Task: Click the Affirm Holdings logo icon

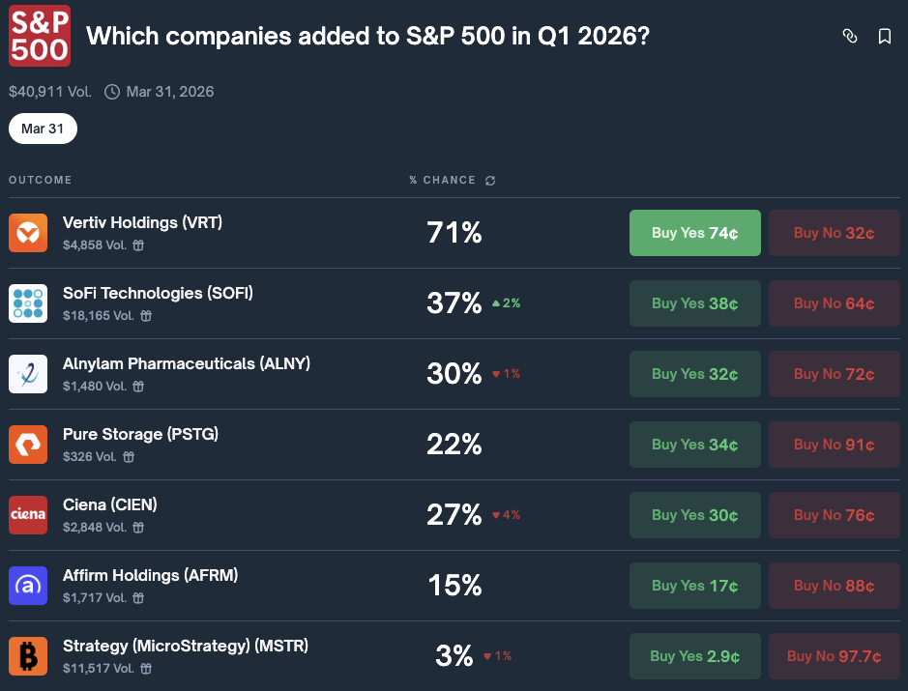Action: [28, 586]
